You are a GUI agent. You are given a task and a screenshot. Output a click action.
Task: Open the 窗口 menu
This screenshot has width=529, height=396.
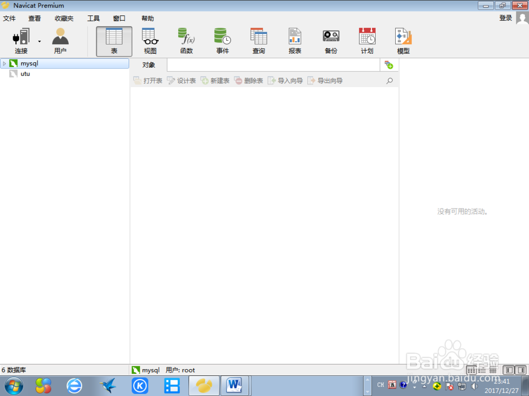tap(119, 18)
